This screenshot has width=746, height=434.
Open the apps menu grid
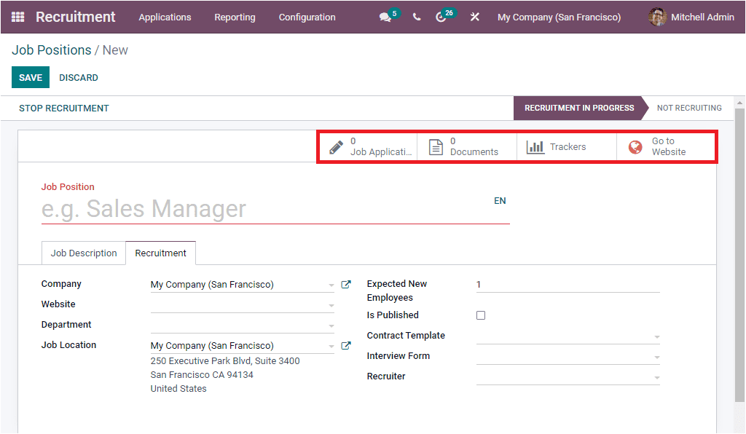(17, 17)
